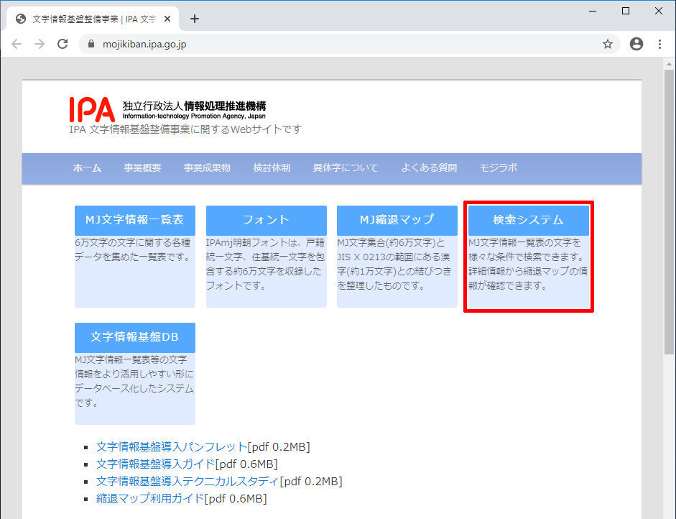Select the 文字情報基盤整備事業 browser tab
The width and height of the screenshot is (676, 519).
click(x=93, y=19)
